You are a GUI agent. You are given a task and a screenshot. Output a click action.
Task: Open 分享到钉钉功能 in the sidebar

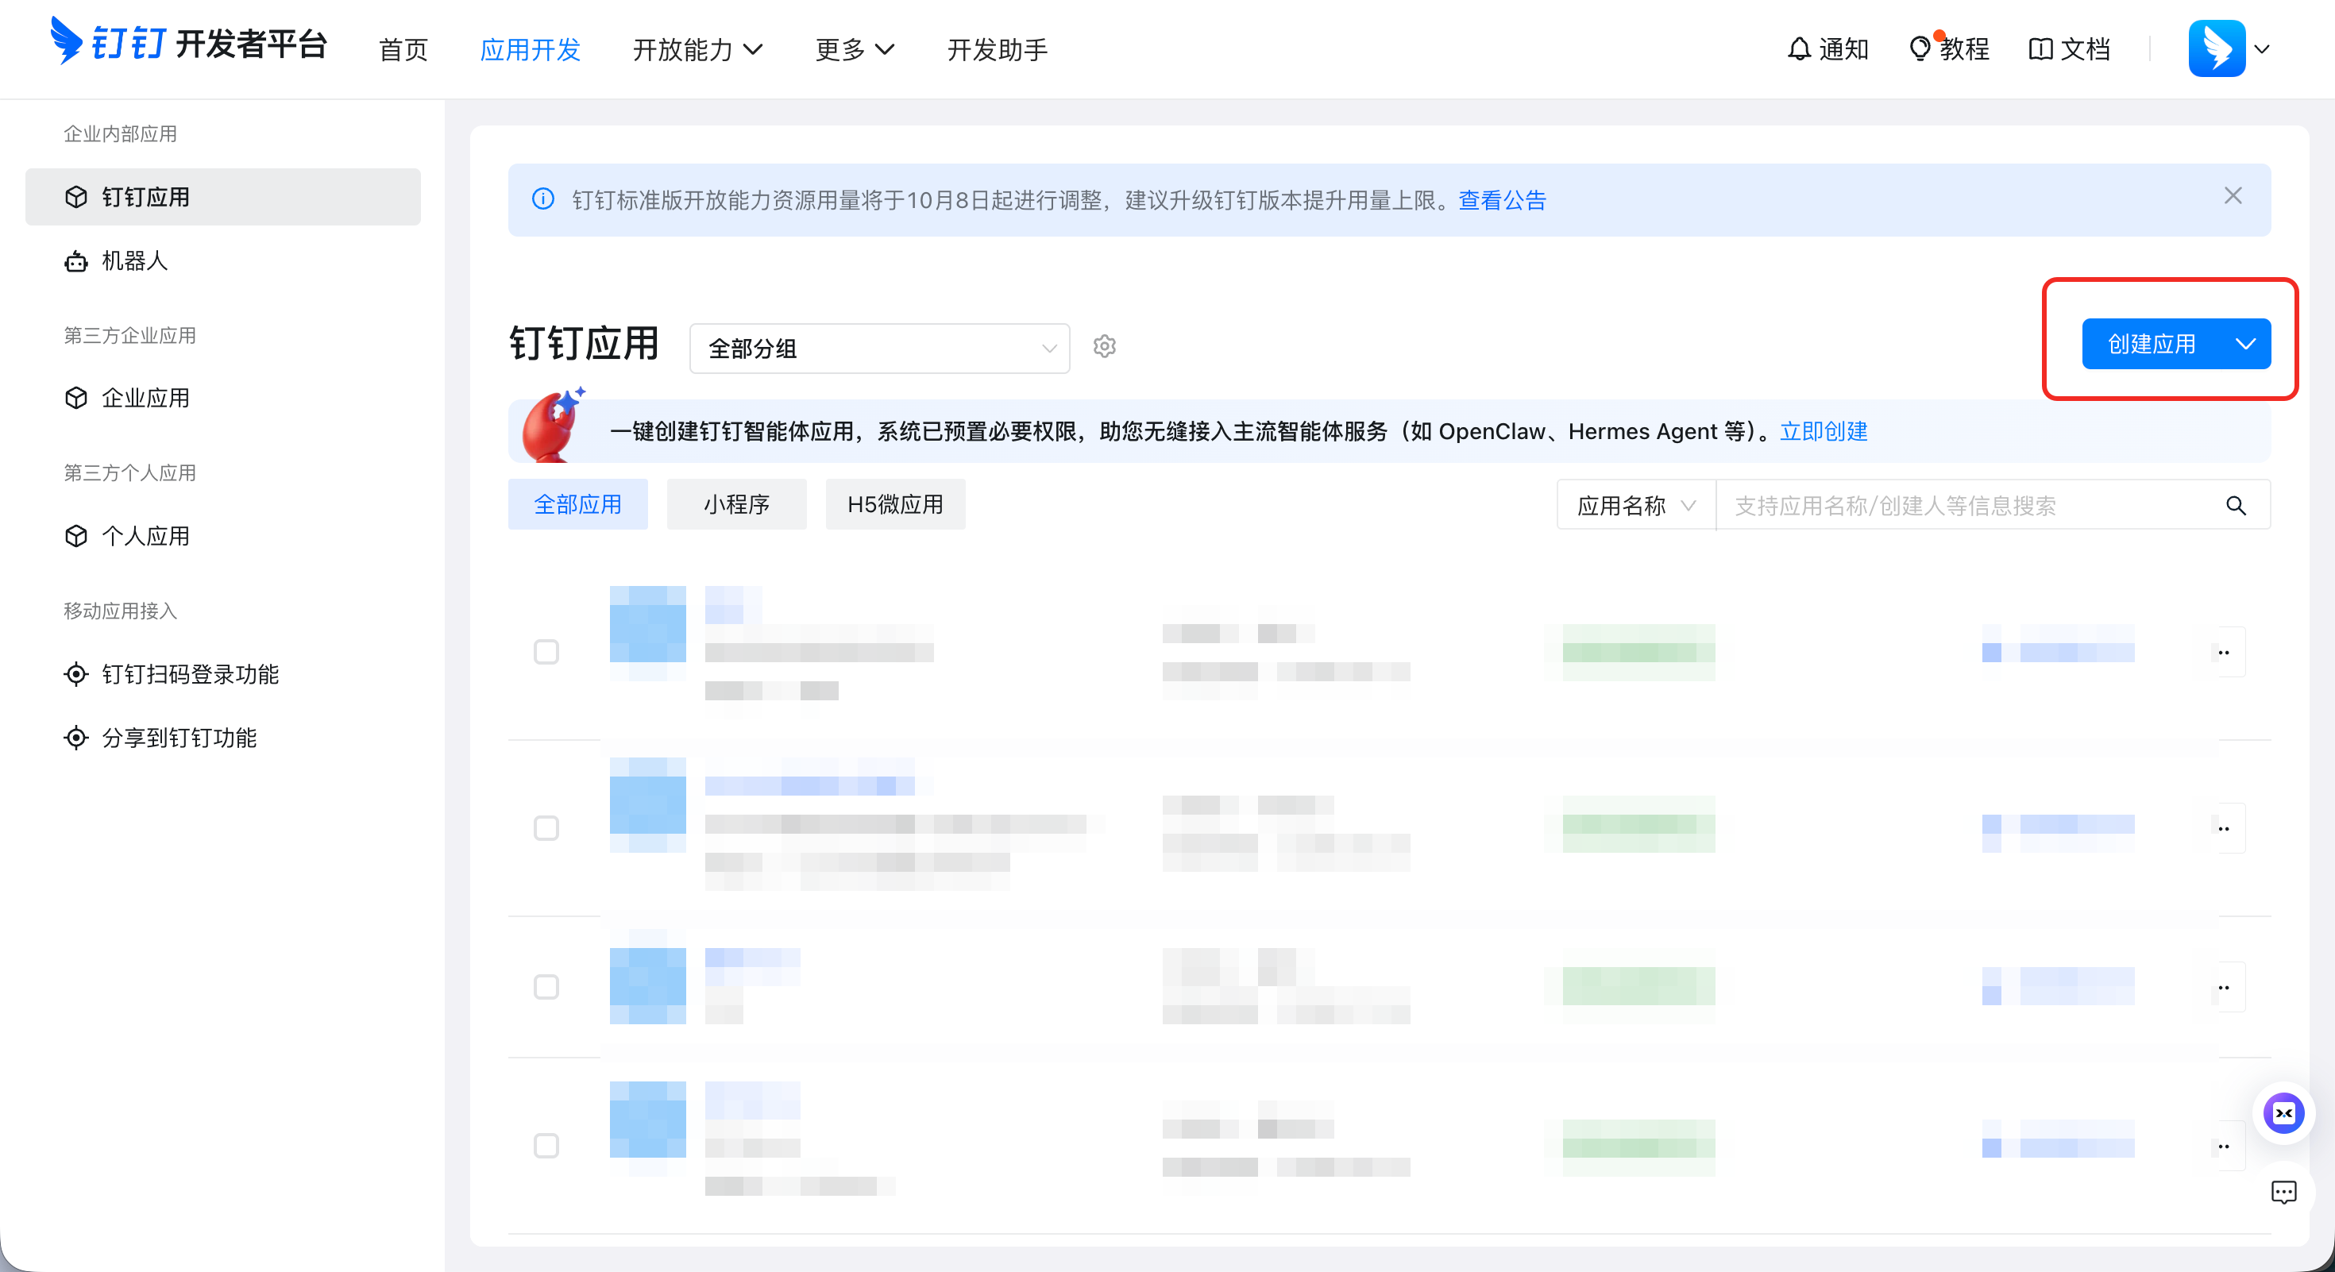click(x=223, y=738)
